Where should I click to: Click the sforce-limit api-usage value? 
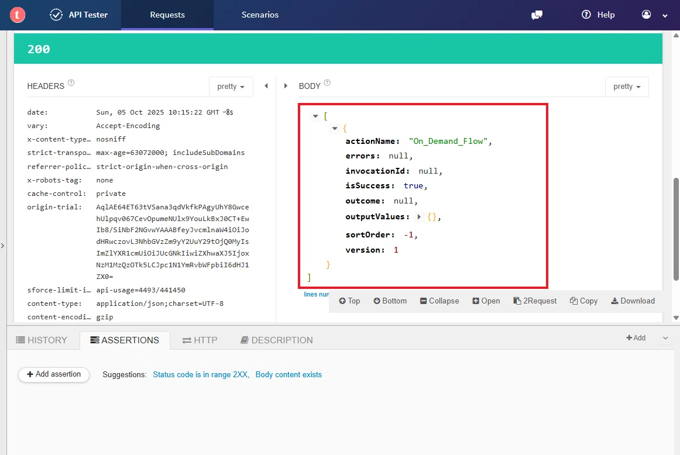pos(140,290)
